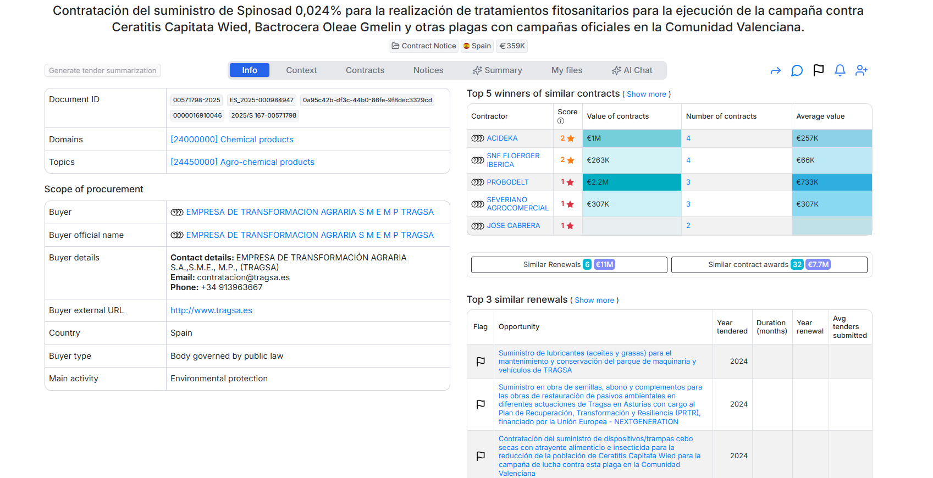
Task: Click the ACIDEKA contractor icon
Action: click(x=478, y=138)
